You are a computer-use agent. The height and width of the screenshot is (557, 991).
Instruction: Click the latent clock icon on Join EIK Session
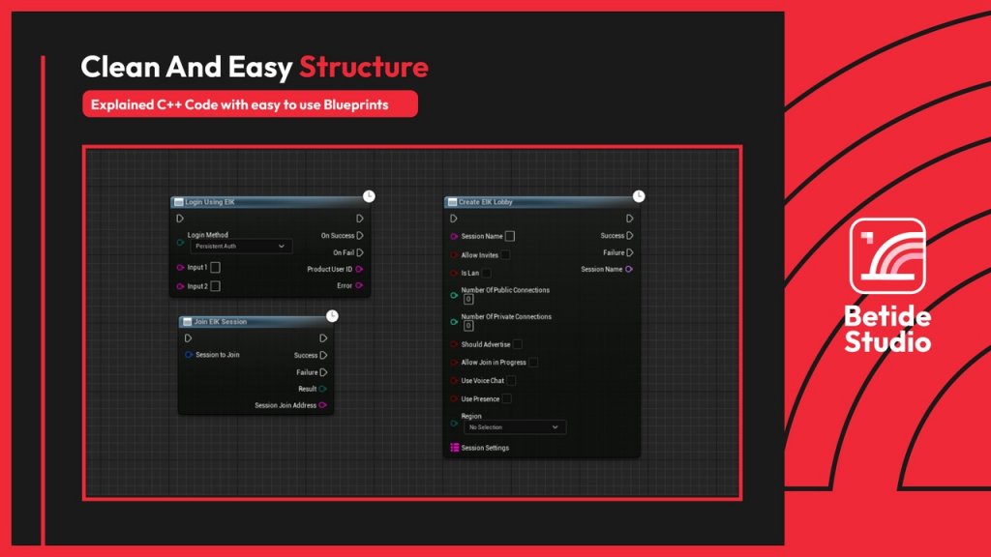coord(332,316)
